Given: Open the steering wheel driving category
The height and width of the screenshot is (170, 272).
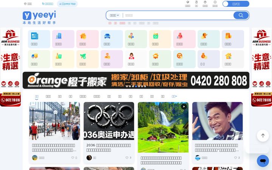Looking at the screenshot, I should click(184, 59).
